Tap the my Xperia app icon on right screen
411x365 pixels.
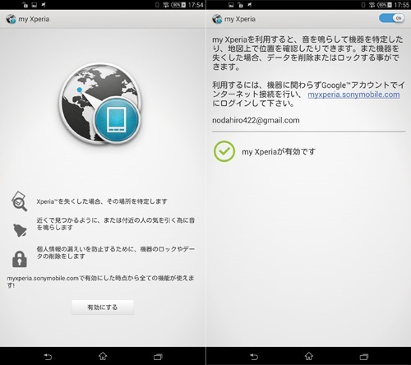coord(217,19)
